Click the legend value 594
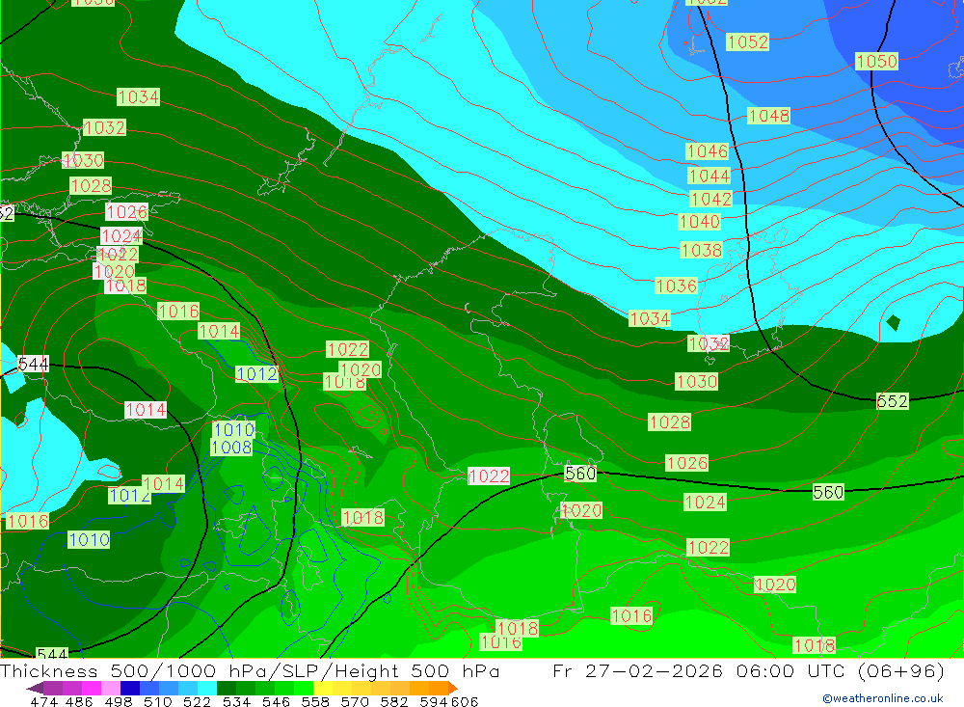Screen dimensions: 964x707 (433, 701)
